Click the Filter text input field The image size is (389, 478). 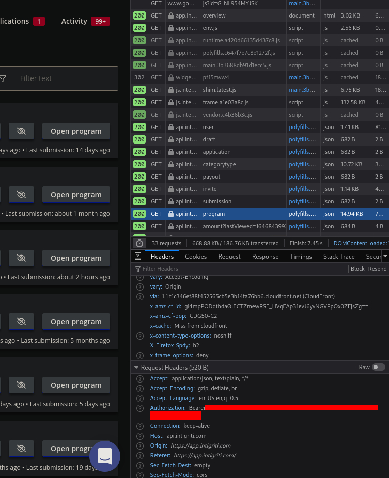(x=59, y=78)
